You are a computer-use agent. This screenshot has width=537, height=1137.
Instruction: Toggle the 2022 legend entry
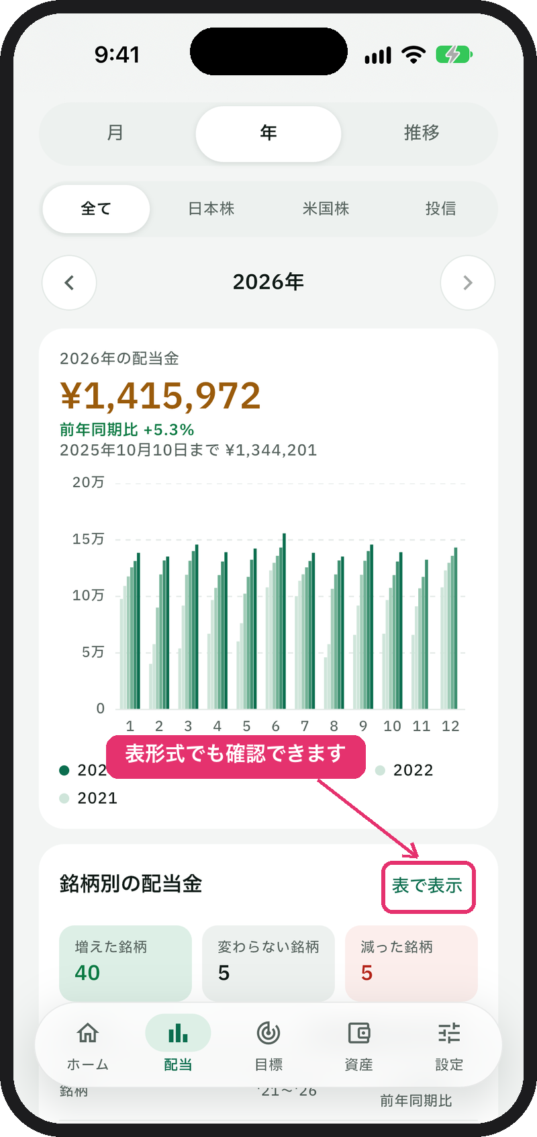pos(405,770)
